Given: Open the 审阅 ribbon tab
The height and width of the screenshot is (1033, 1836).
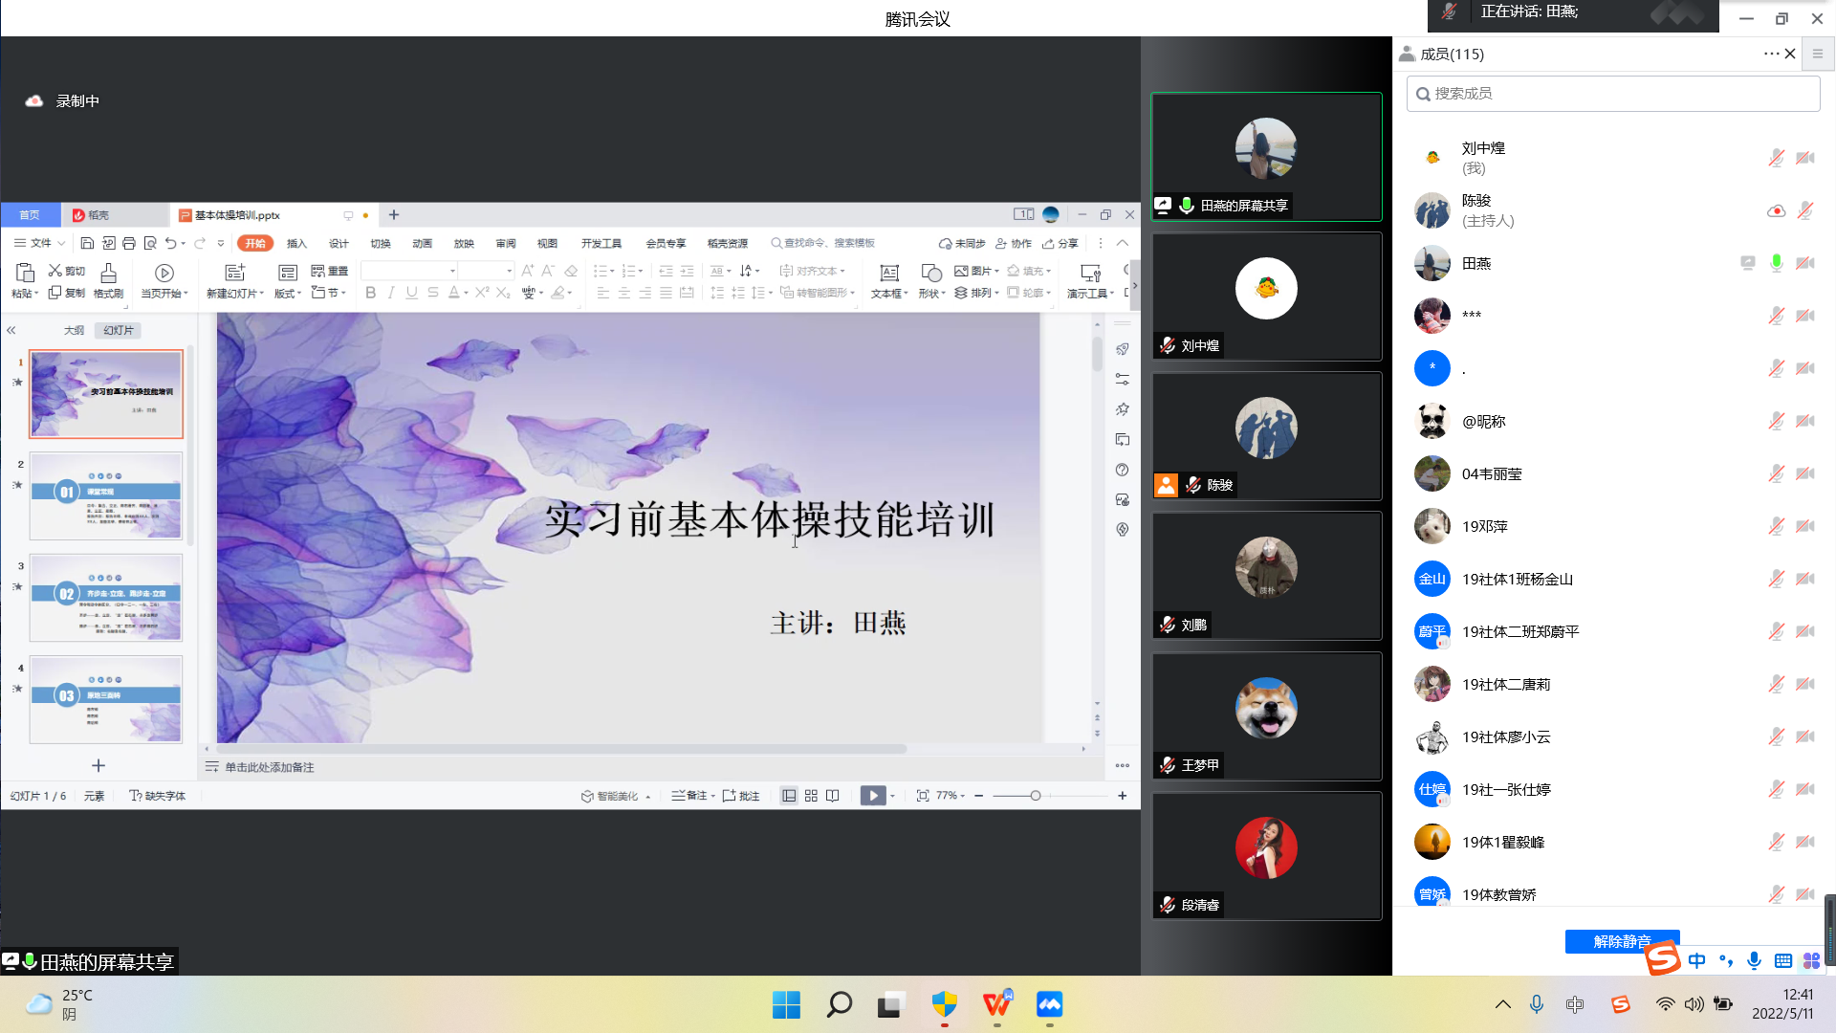Looking at the screenshot, I should click(506, 243).
